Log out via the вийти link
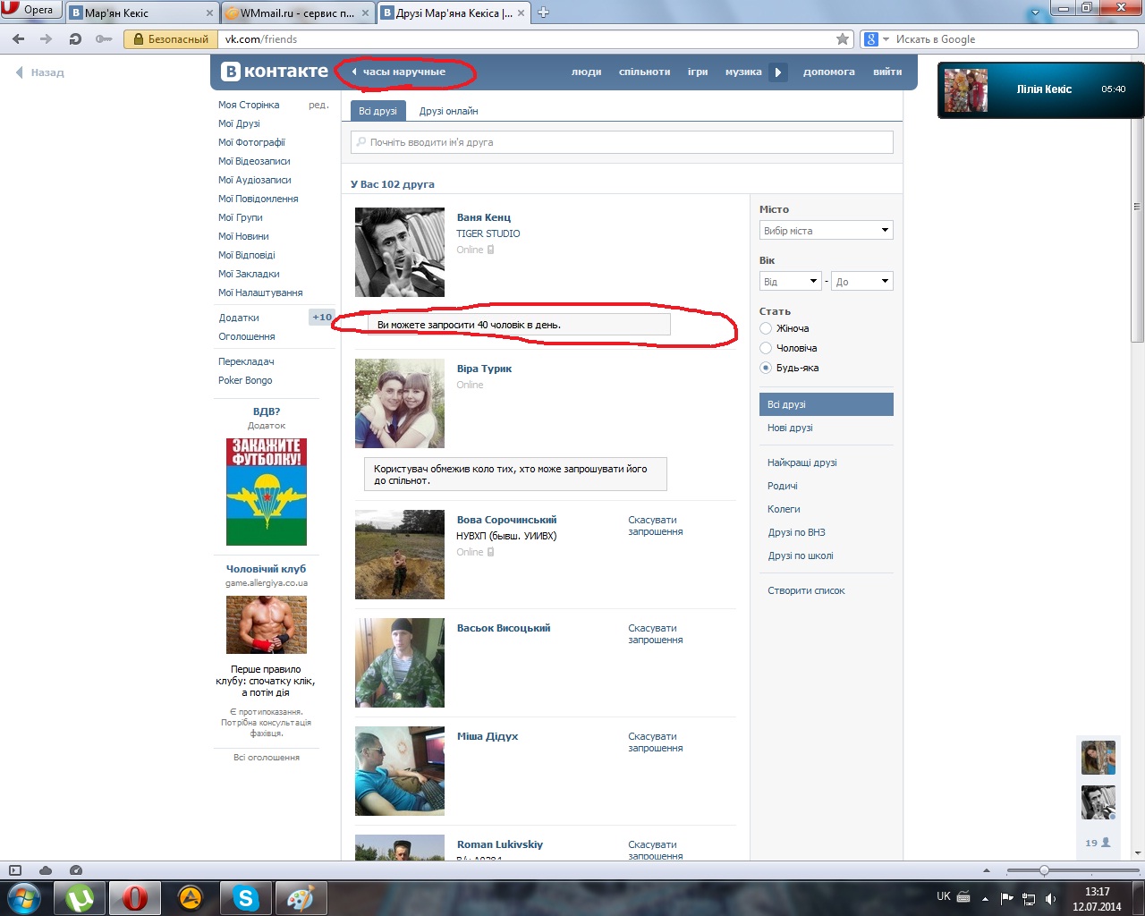This screenshot has width=1145, height=916. (x=887, y=72)
